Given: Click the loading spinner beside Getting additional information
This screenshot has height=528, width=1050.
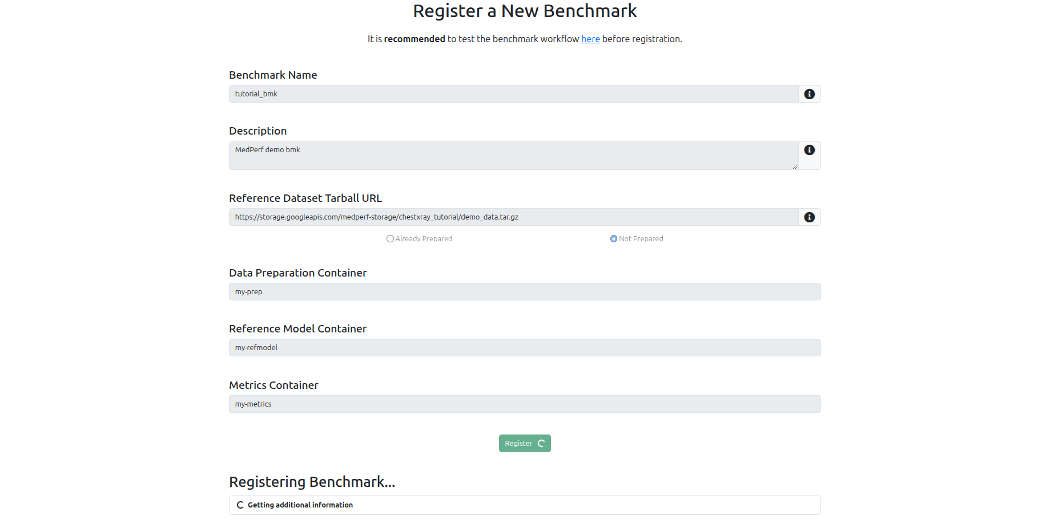Looking at the screenshot, I should (x=240, y=505).
